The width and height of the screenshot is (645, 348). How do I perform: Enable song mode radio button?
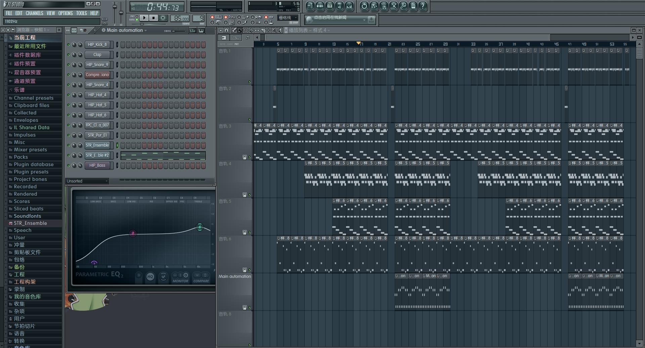click(137, 20)
